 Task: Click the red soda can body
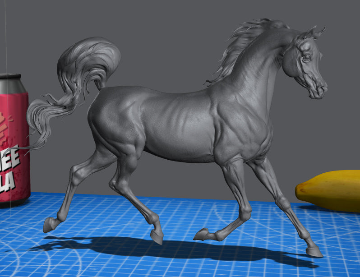pyautogui.click(x=14, y=144)
